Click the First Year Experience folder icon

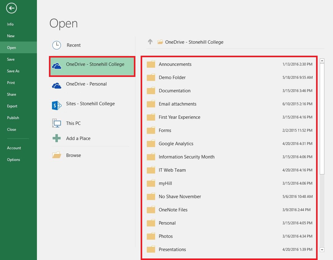[x=151, y=117]
